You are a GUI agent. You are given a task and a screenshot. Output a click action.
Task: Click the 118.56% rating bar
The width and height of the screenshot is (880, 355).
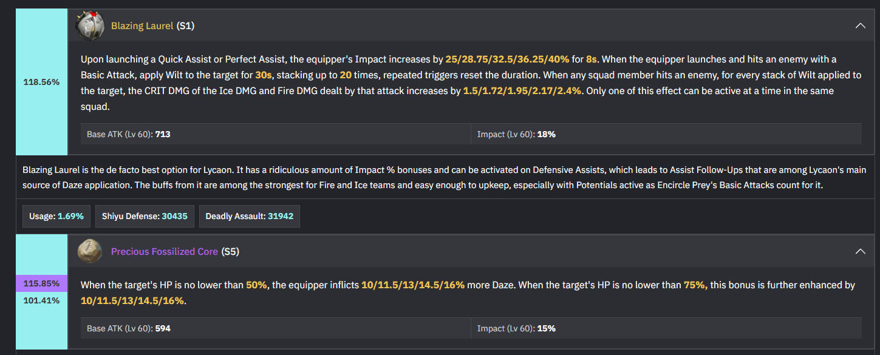[x=41, y=83]
